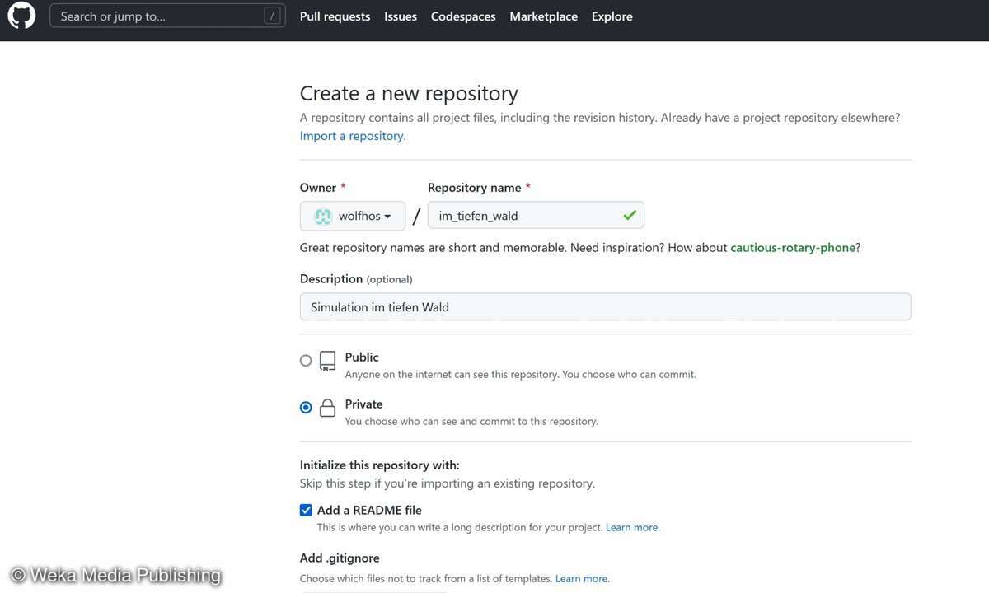Click the Private label text

[x=364, y=404]
